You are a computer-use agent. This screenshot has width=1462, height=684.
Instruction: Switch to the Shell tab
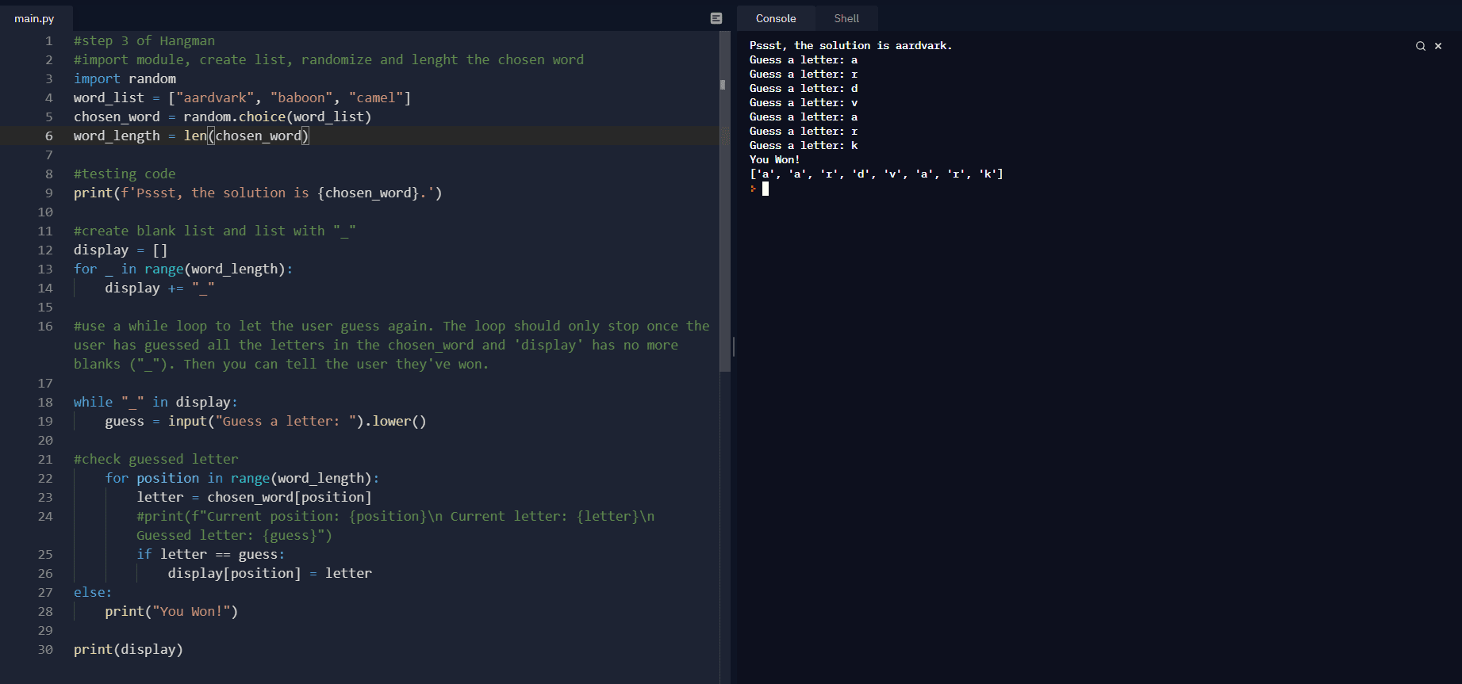pyautogui.click(x=846, y=18)
